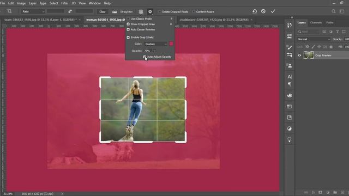Add a layer mask icon
The width and height of the screenshot is (349, 196).
click(320, 192)
